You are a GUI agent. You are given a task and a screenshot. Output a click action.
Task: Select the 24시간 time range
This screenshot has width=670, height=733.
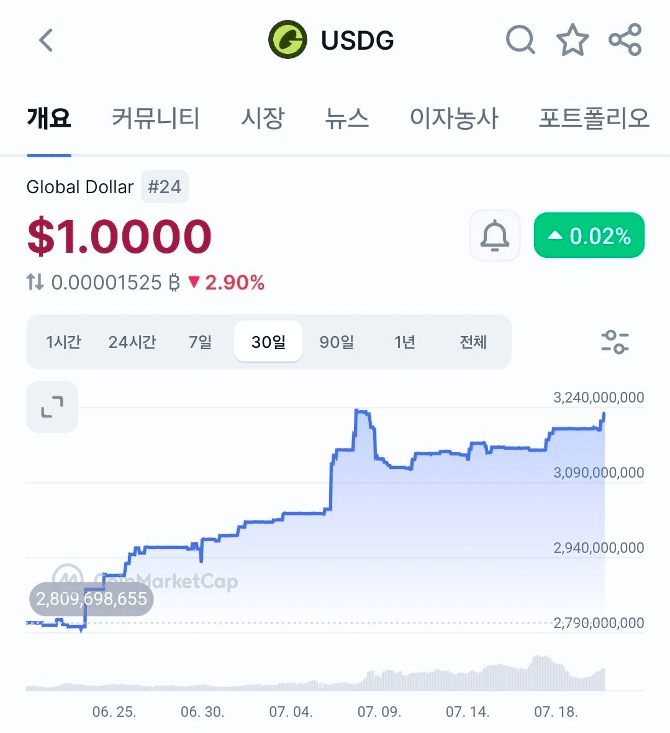pyautogui.click(x=132, y=342)
